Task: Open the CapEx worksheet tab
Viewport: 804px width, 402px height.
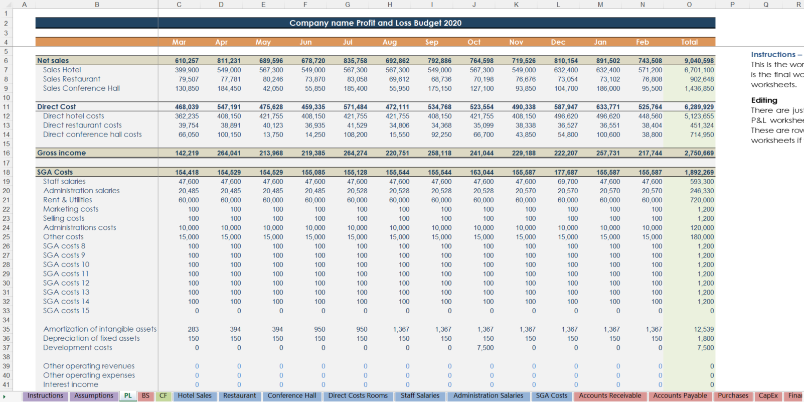Action: click(x=768, y=396)
